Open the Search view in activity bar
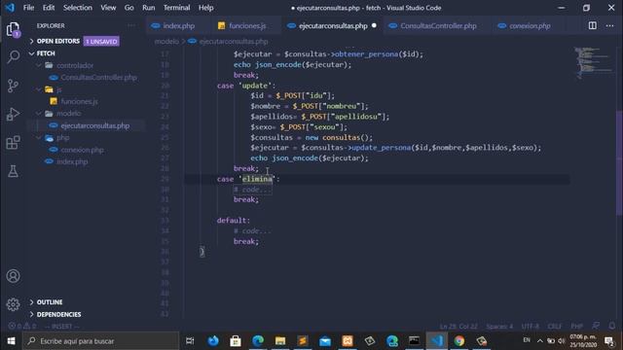 pos(13,56)
